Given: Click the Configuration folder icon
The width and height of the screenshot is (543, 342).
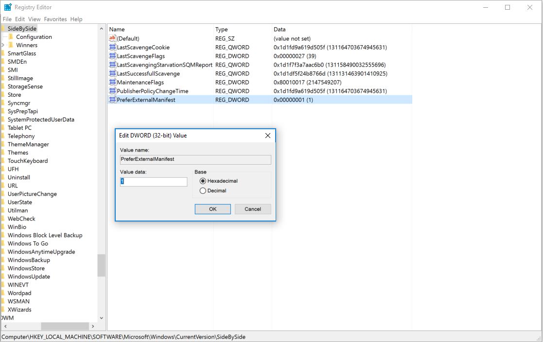Looking at the screenshot, I should pos(11,37).
